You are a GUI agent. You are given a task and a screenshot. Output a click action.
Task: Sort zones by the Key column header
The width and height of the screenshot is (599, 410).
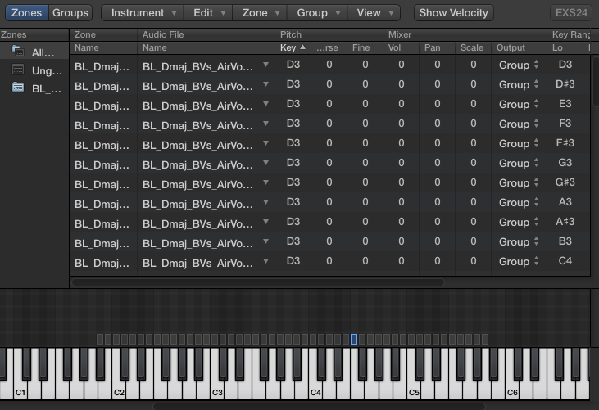click(x=293, y=47)
